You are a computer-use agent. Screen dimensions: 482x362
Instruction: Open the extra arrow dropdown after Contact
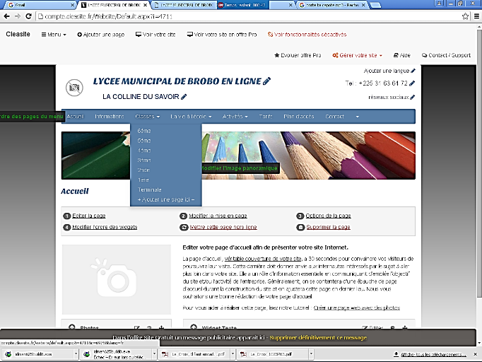coord(357,117)
